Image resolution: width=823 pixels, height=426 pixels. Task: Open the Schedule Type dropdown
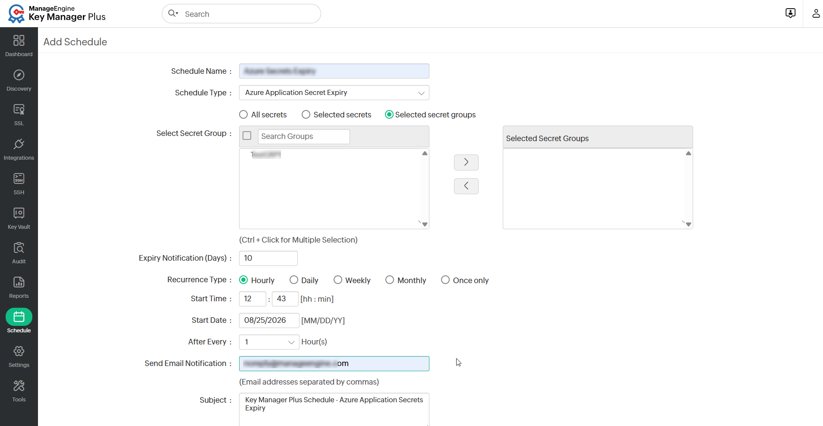(334, 93)
